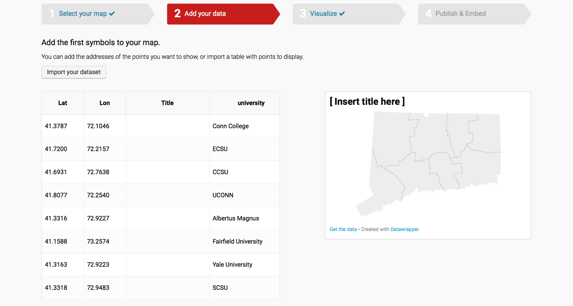Open the Add your data step
The width and height of the screenshot is (573, 306).
[x=205, y=14]
